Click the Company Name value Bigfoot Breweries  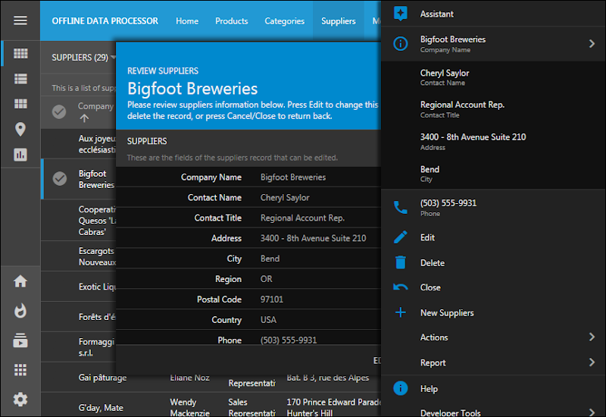[293, 177]
